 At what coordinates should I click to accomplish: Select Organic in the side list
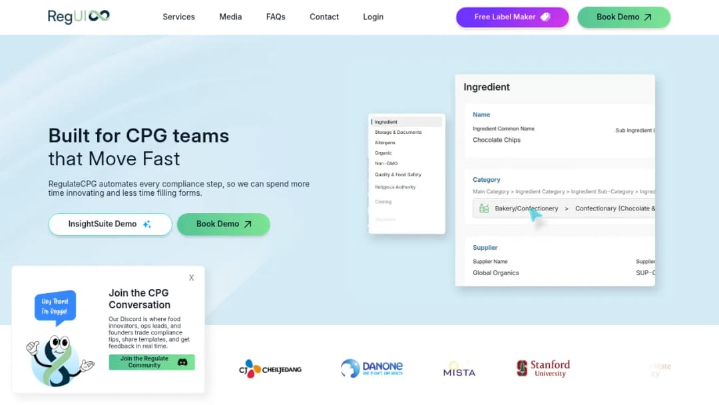coord(383,153)
